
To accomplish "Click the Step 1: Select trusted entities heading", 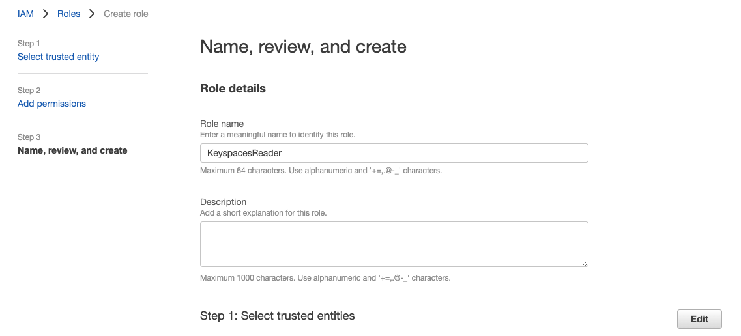I will (x=277, y=316).
